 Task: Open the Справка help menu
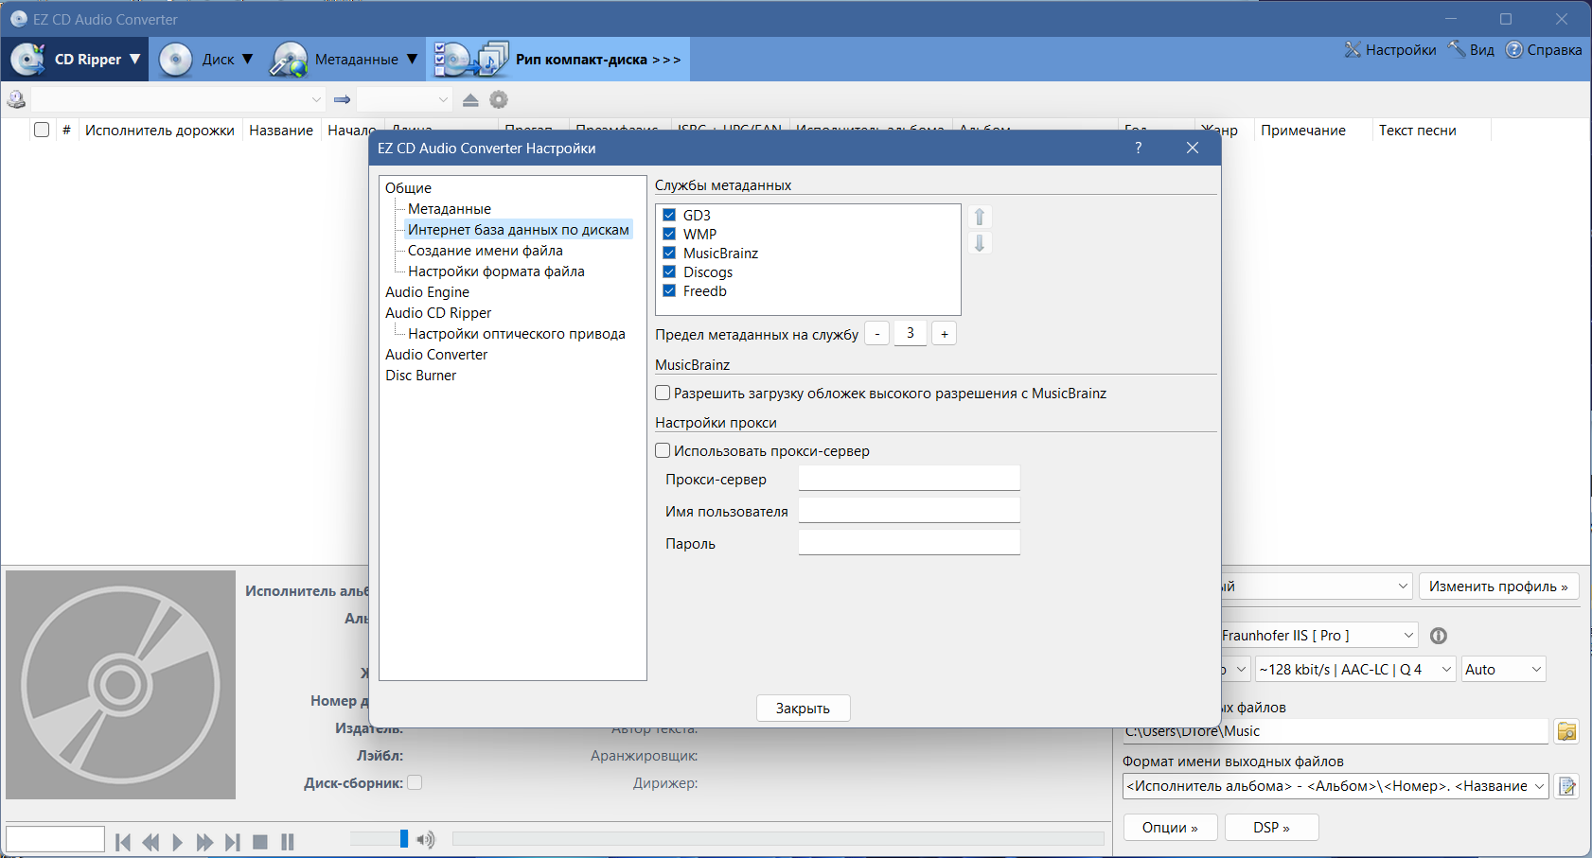1544,50
